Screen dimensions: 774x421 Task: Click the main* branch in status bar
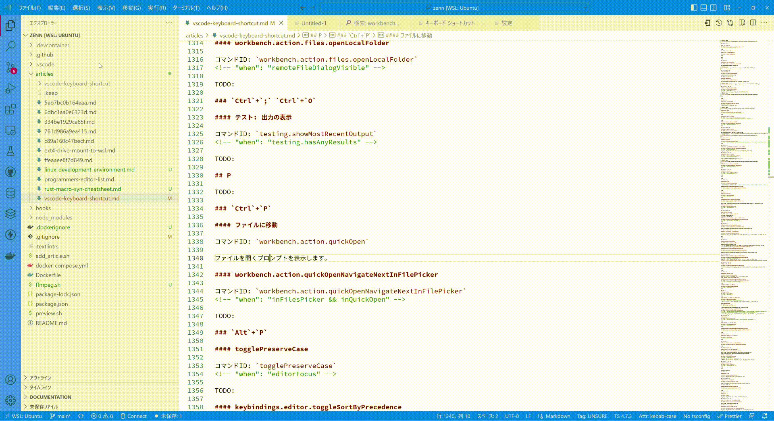click(60, 416)
